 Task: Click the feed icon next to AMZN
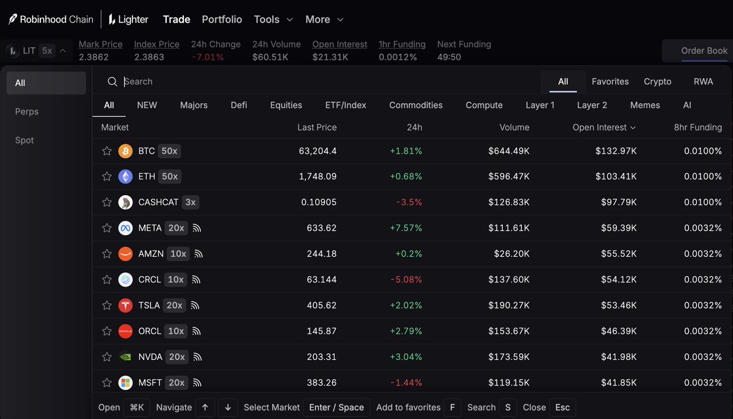(x=199, y=254)
